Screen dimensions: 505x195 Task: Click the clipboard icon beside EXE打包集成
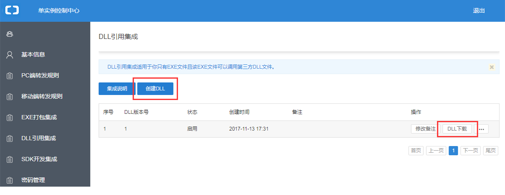(10, 118)
